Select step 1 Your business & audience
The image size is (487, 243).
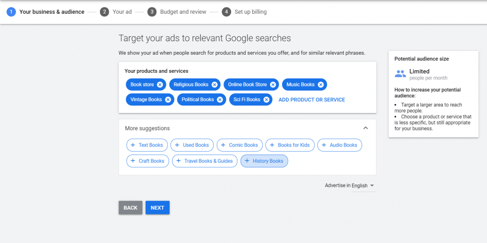45,12
